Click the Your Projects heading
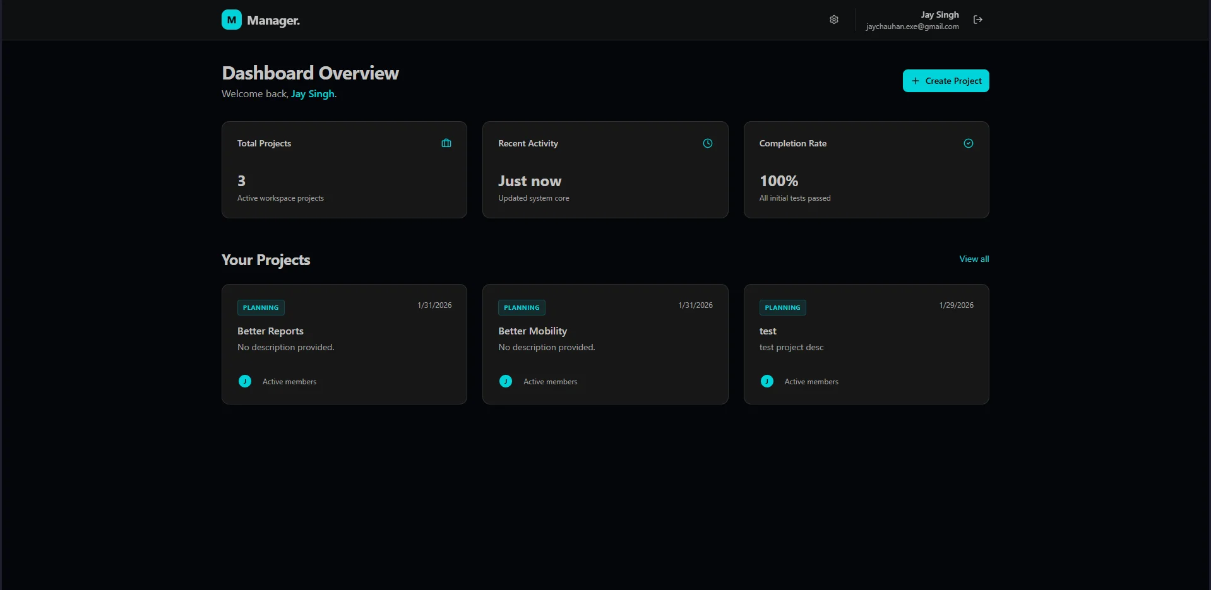This screenshot has height=590, width=1211. pyautogui.click(x=266, y=260)
